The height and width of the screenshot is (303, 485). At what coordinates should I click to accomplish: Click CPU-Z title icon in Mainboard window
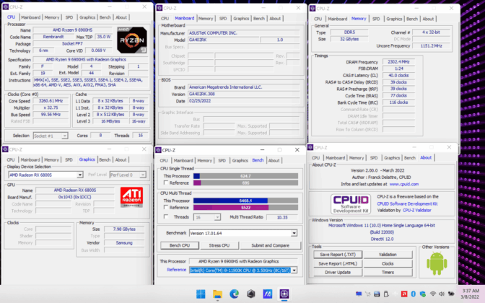[160, 8]
